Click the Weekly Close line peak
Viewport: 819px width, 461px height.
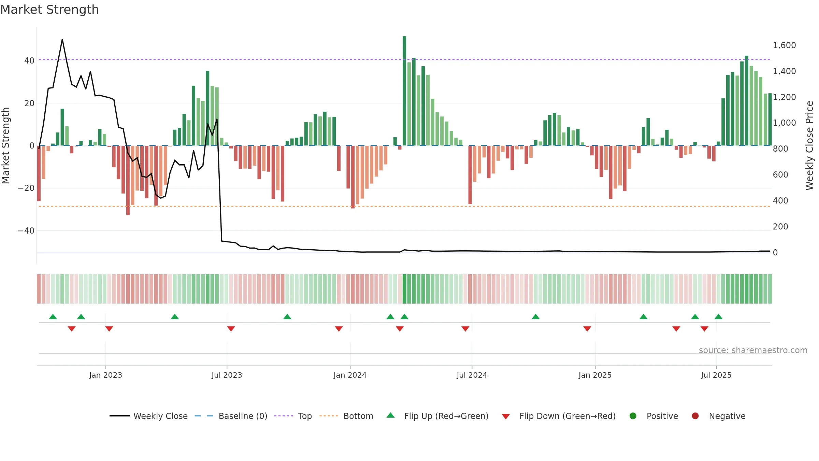[62, 40]
